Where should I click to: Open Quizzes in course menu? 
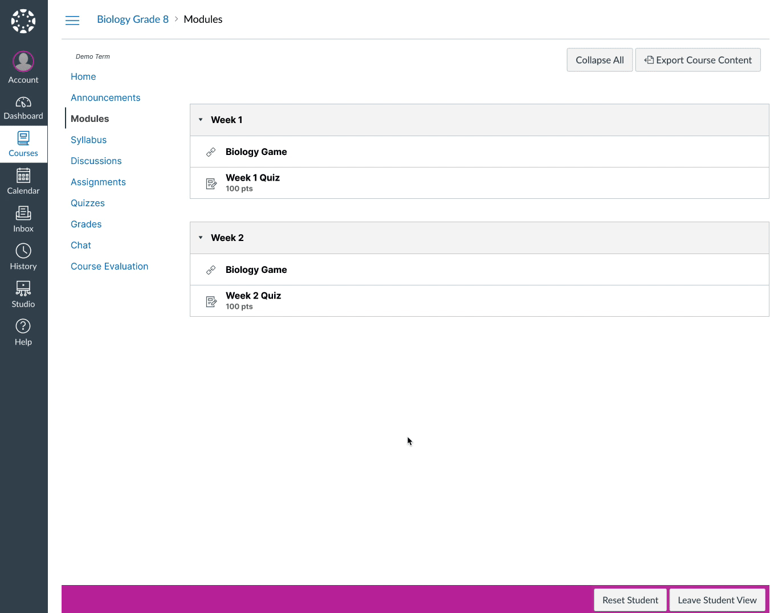point(88,203)
